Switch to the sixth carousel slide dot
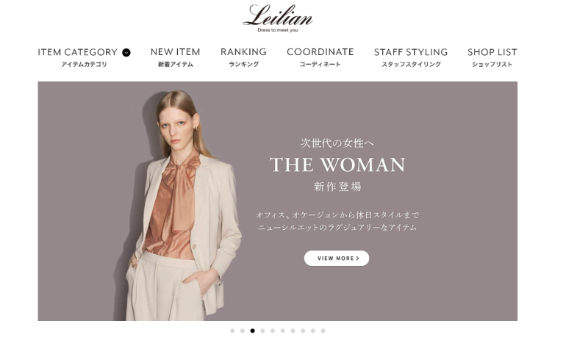Viewport: 566px width, 343px height. [283, 331]
